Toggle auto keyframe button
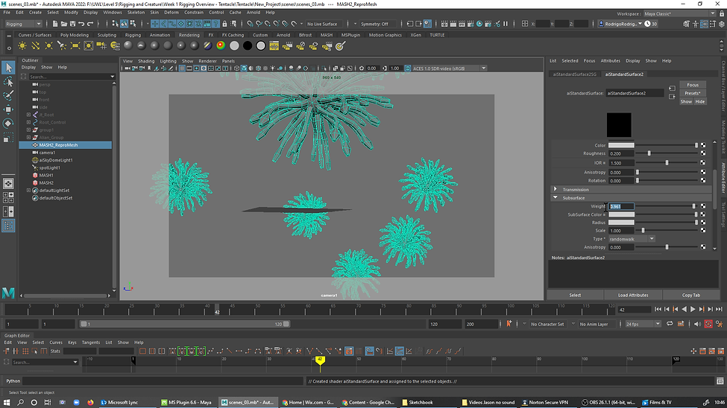The image size is (727, 408). (708, 324)
